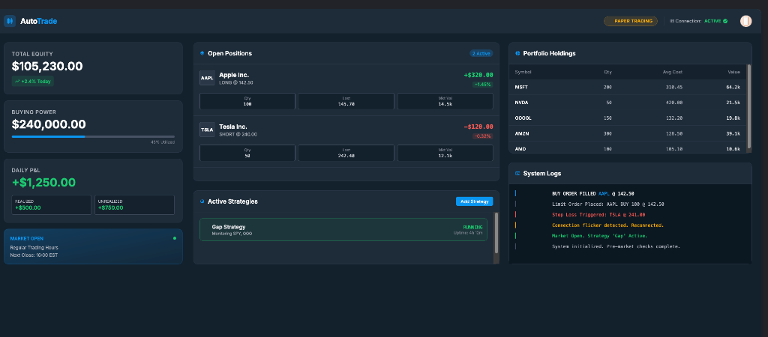Click the TSLA ticker badge
This screenshot has width=768, height=337.
click(x=207, y=130)
